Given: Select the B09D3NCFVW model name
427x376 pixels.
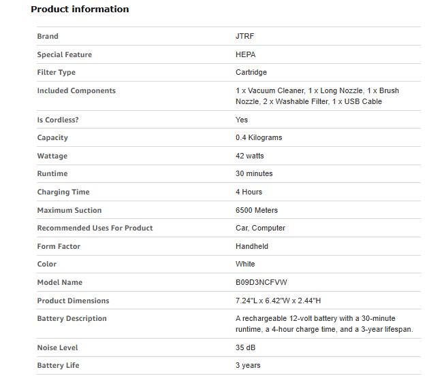Looking at the screenshot, I should click(x=261, y=282).
